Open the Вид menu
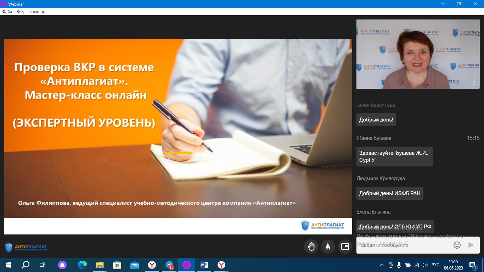This screenshot has height=272, width=484. 20,12
